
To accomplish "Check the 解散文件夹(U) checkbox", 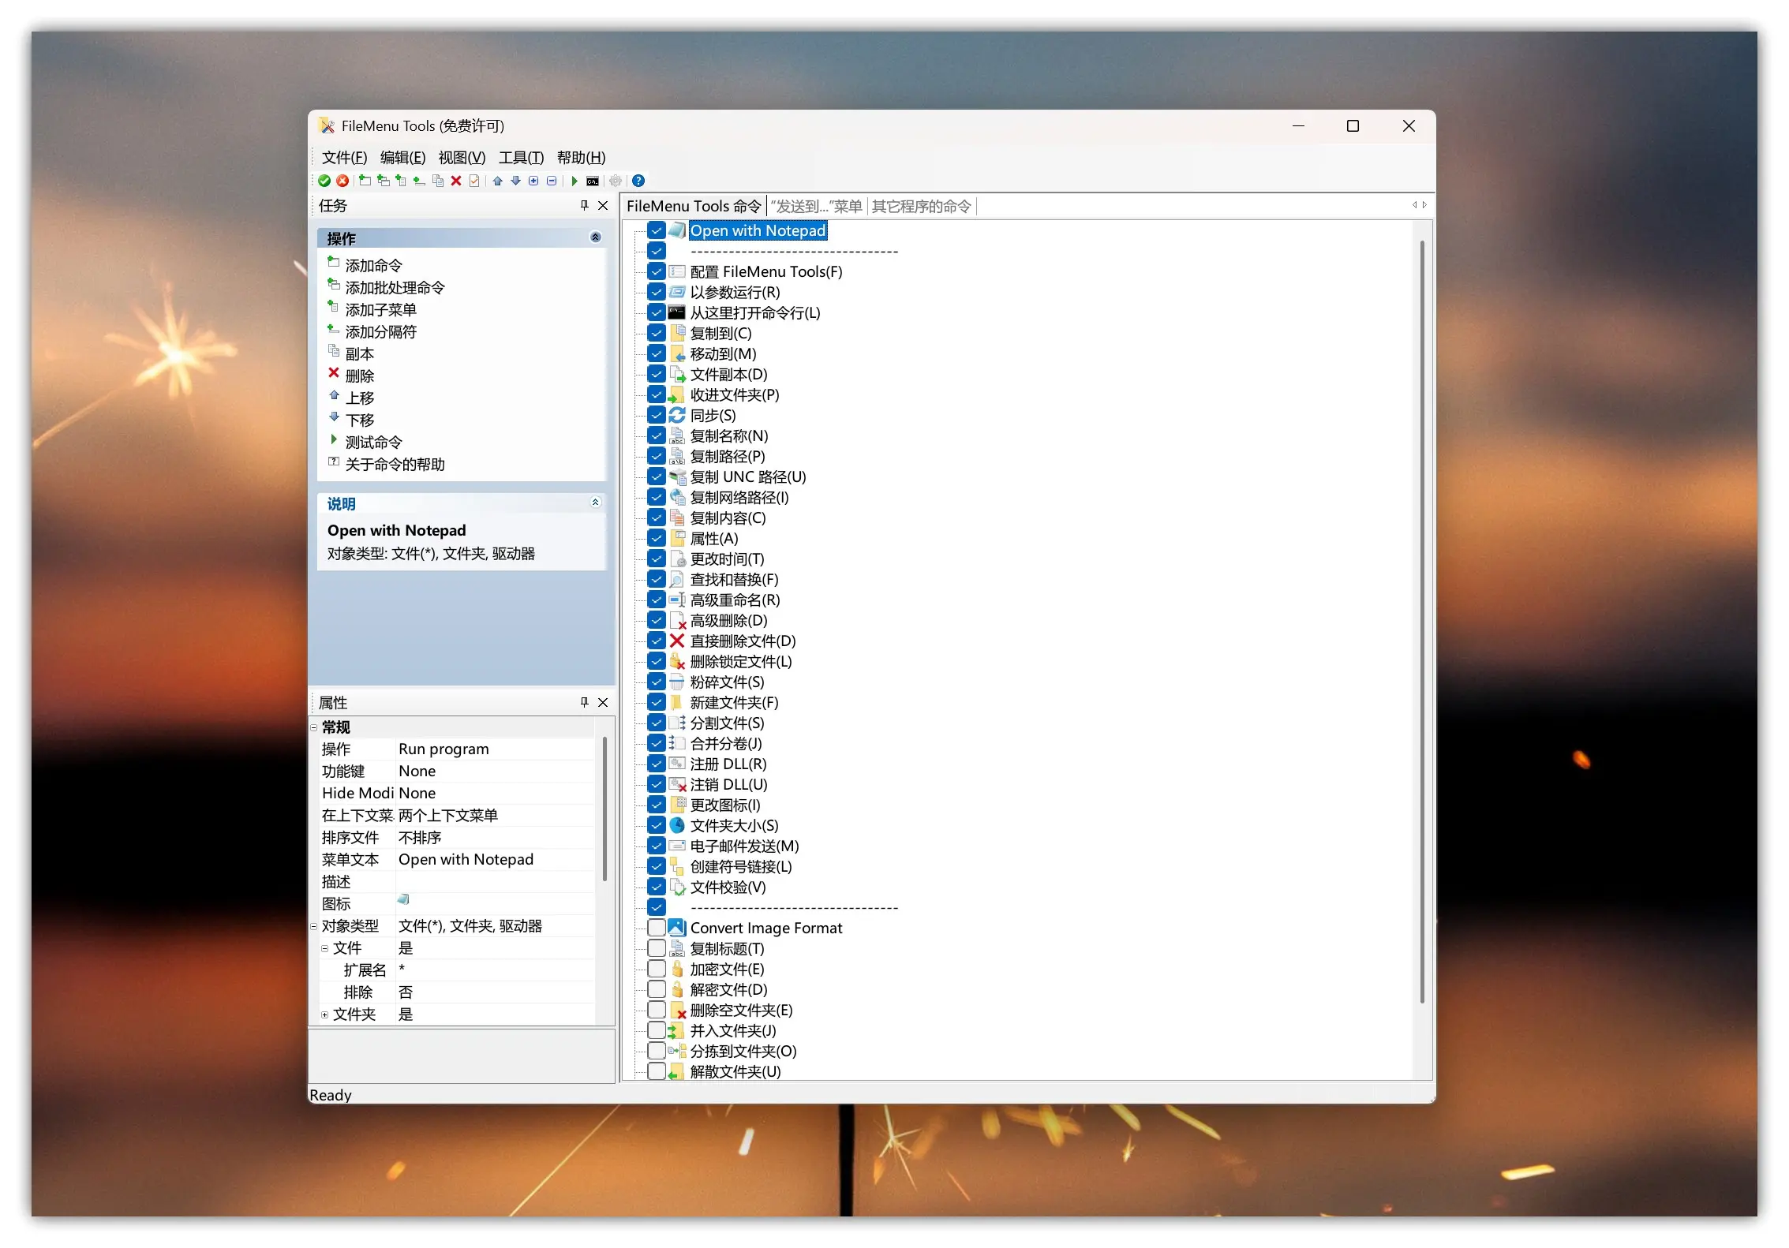I will point(657,1071).
